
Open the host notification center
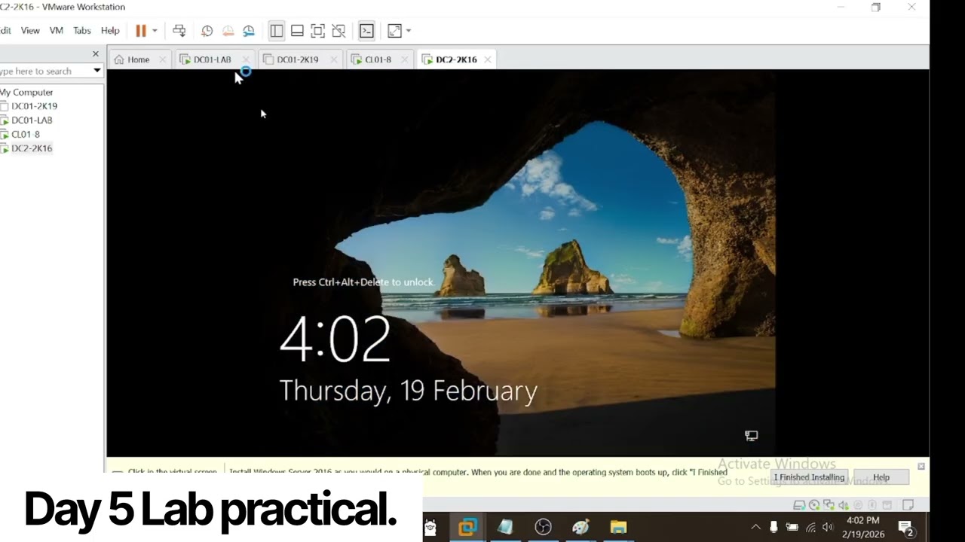tap(906, 528)
